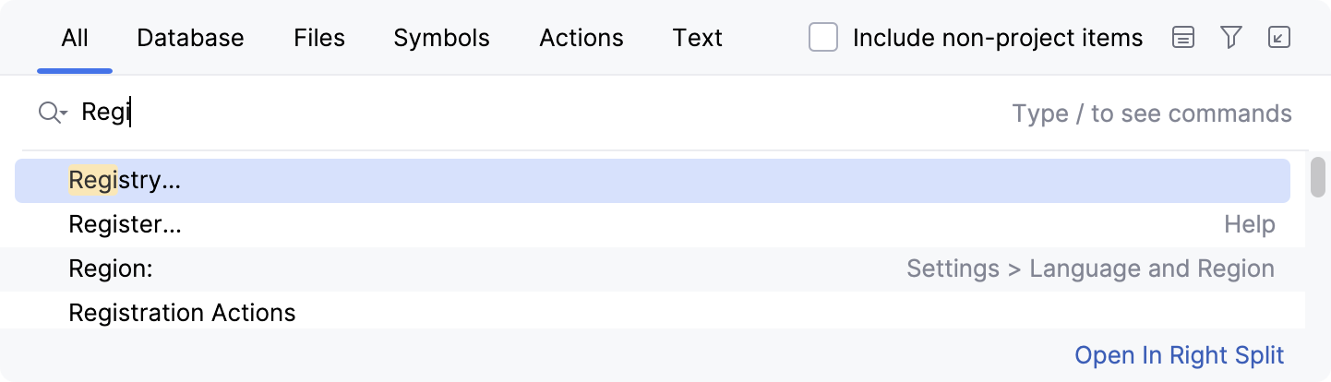The width and height of the screenshot is (1331, 382).
Task: Click the Settings > Language and Region path label
Action: tap(1090, 269)
